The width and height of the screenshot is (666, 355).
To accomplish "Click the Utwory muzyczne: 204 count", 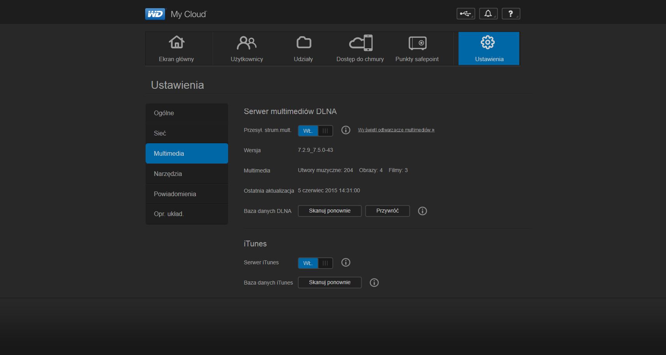I will point(325,170).
